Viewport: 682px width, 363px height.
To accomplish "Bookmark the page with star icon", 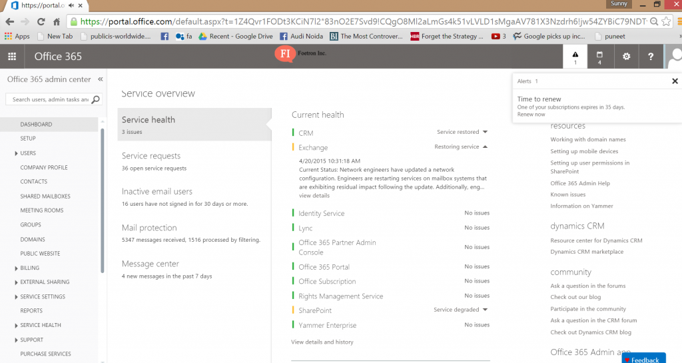I will (x=666, y=21).
